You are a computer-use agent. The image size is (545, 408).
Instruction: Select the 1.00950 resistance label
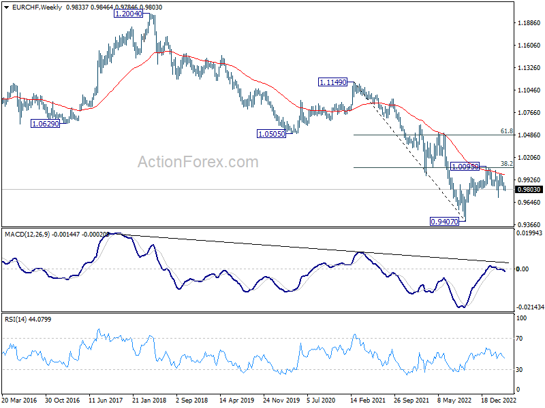point(465,166)
